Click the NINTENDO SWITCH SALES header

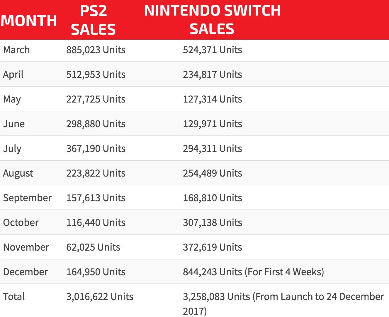pyautogui.click(x=212, y=20)
